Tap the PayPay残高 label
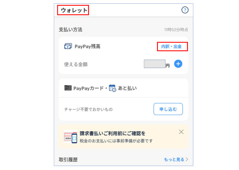This screenshot has width=239, height=170. (87, 47)
